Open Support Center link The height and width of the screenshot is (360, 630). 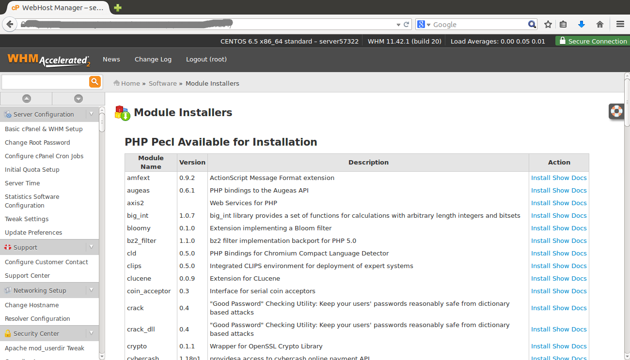coord(28,275)
